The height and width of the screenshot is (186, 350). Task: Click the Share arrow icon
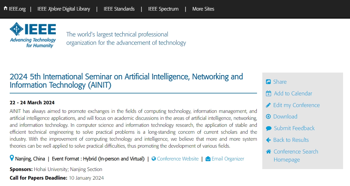pyautogui.click(x=268, y=82)
